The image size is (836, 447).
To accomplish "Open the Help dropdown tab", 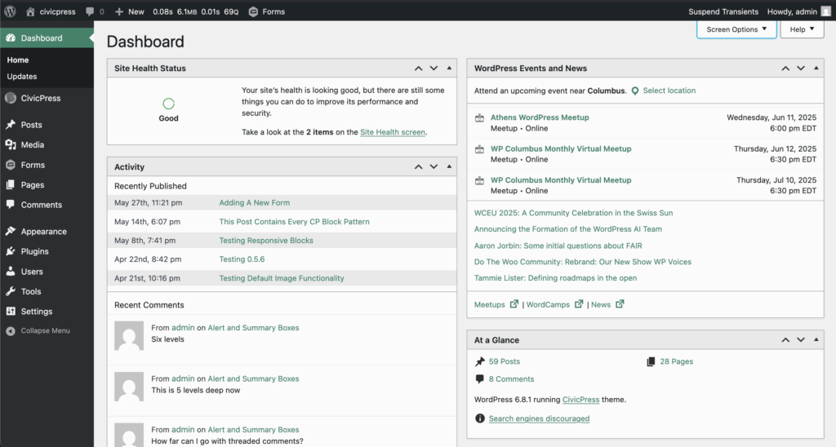I will 802,29.
